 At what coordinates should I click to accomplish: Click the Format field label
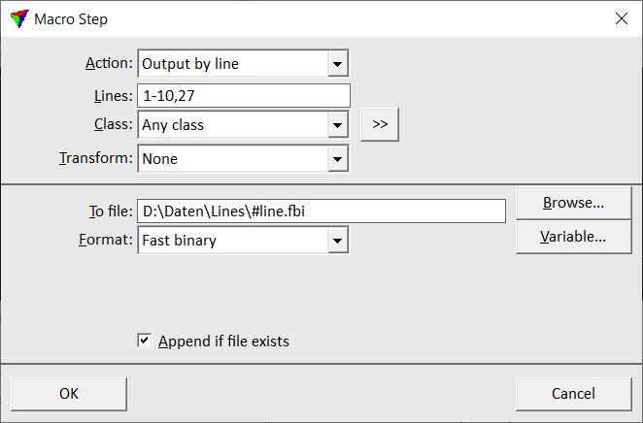(x=103, y=240)
